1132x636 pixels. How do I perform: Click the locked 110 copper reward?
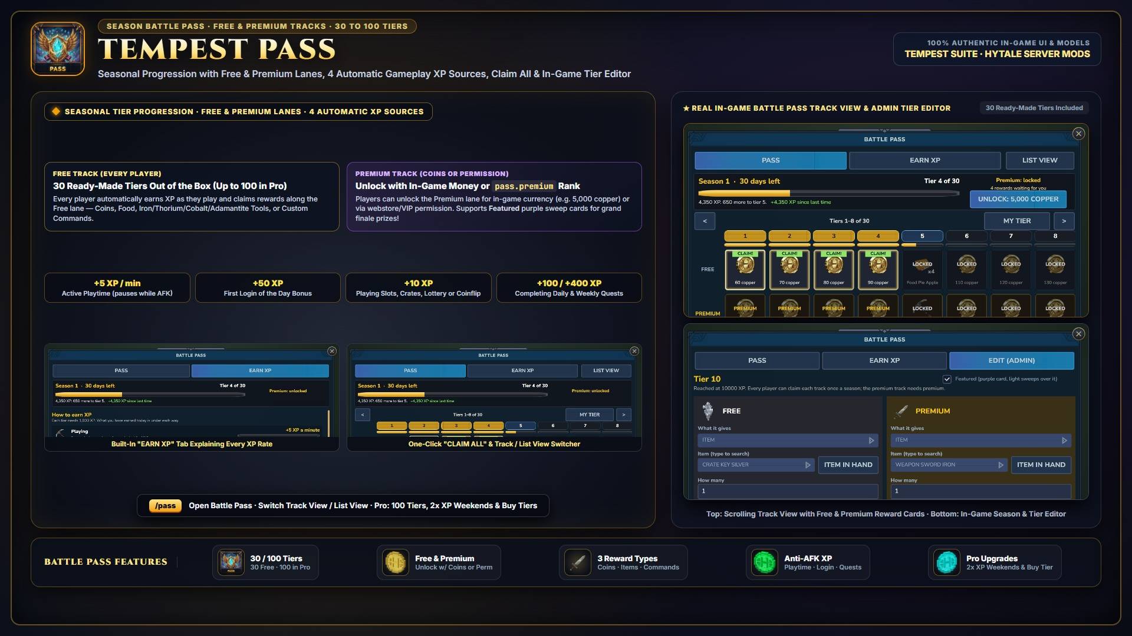(x=966, y=270)
